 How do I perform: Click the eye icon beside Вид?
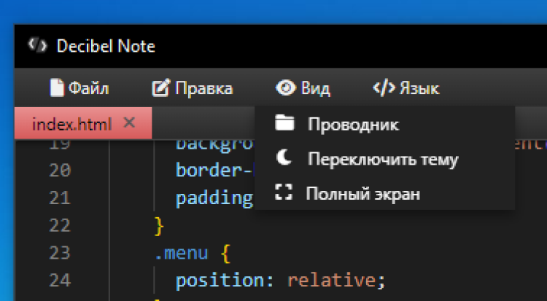(x=285, y=88)
